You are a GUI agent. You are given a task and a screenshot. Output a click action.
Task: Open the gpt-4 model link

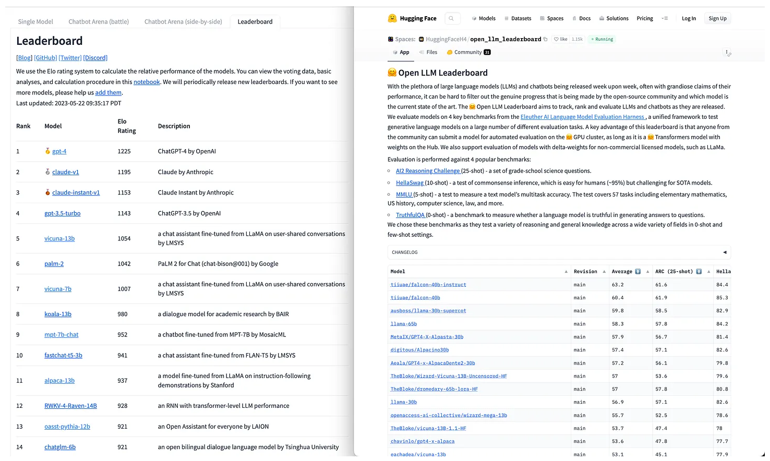coord(59,151)
